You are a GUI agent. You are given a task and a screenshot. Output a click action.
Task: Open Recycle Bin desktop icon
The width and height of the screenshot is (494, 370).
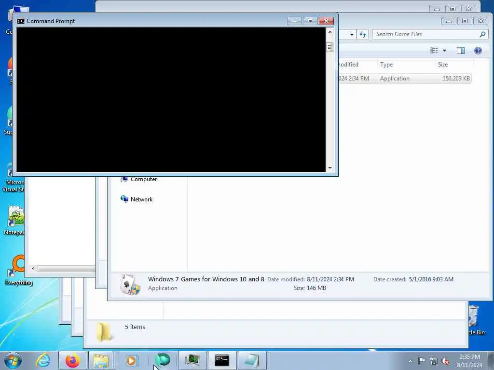click(476, 320)
